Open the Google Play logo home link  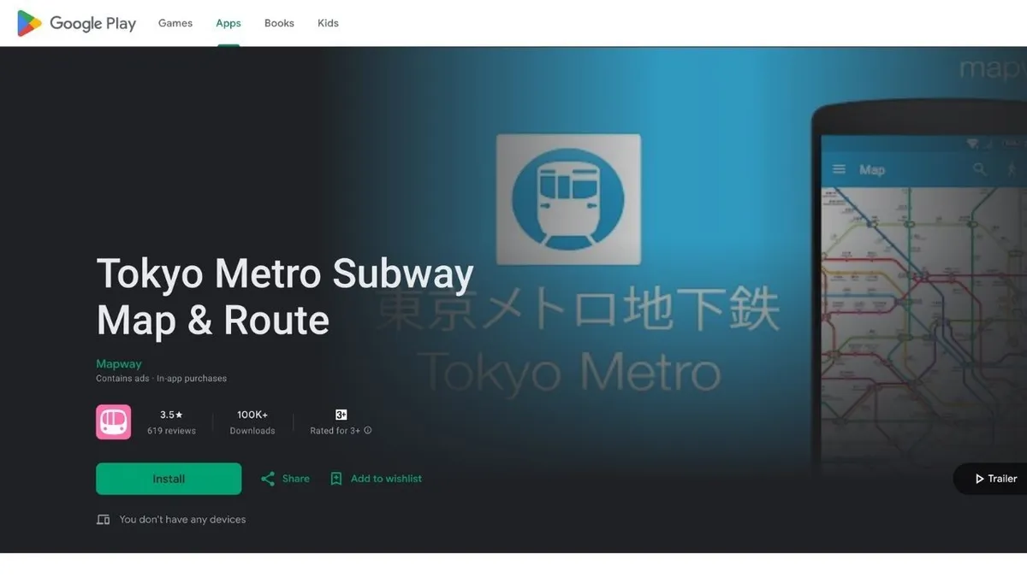pyautogui.click(x=77, y=23)
